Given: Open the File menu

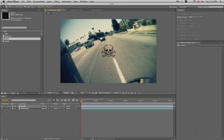Looking at the screenshot, I should point(23,1).
